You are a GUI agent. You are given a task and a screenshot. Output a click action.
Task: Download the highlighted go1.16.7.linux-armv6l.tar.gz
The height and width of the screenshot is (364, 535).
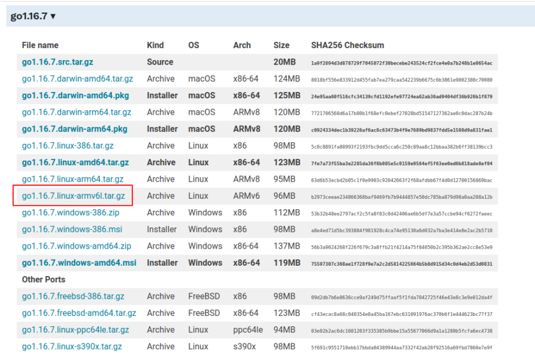pyautogui.click(x=73, y=196)
